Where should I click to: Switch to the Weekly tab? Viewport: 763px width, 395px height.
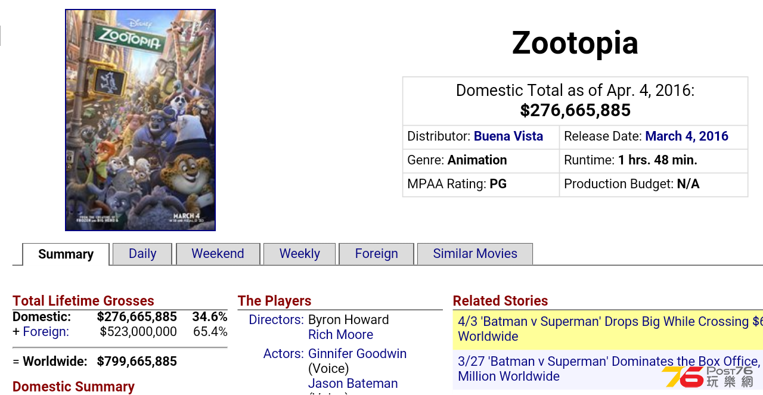pyautogui.click(x=300, y=254)
